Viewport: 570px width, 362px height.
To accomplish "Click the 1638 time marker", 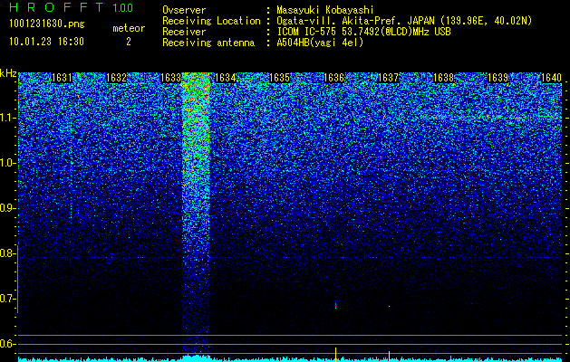I will pyautogui.click(x=443, y=78).
